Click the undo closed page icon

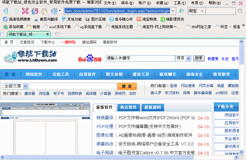54,11
